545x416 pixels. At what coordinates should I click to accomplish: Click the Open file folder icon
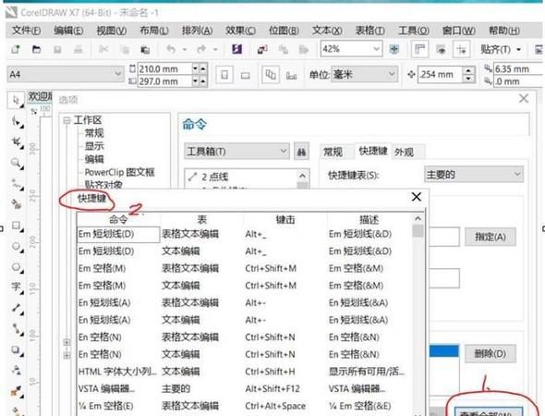point(37,49)
